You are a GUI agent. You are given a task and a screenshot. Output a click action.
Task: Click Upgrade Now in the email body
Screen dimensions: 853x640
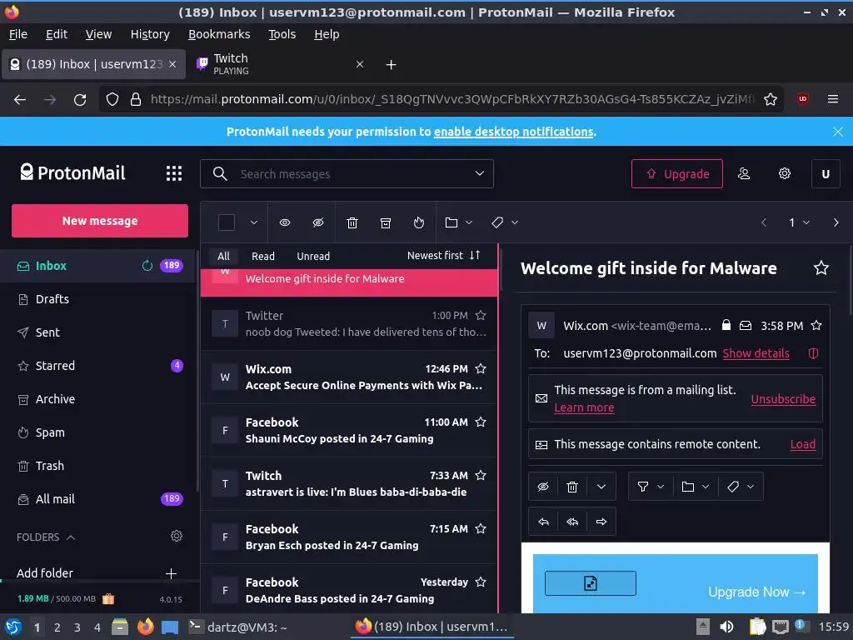pyautogui.click(x=756, y=592)
